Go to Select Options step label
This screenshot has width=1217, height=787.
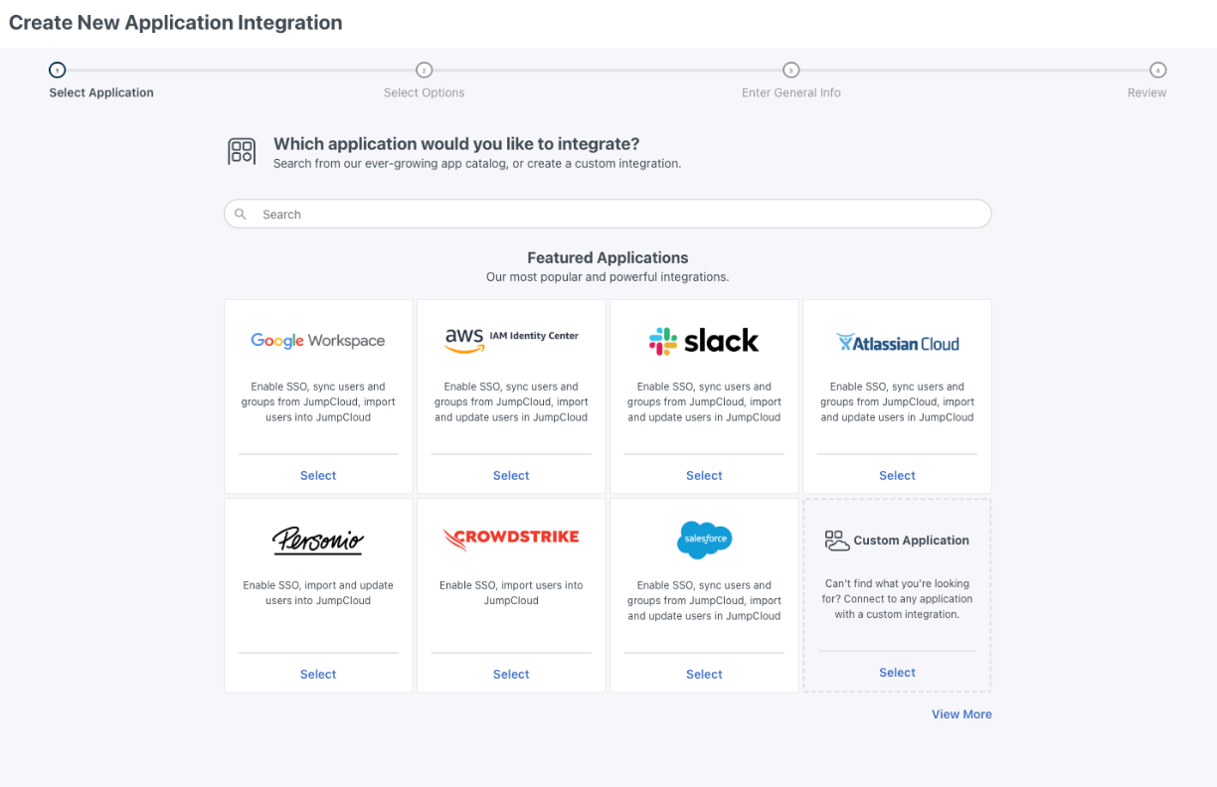click(425, 92)
